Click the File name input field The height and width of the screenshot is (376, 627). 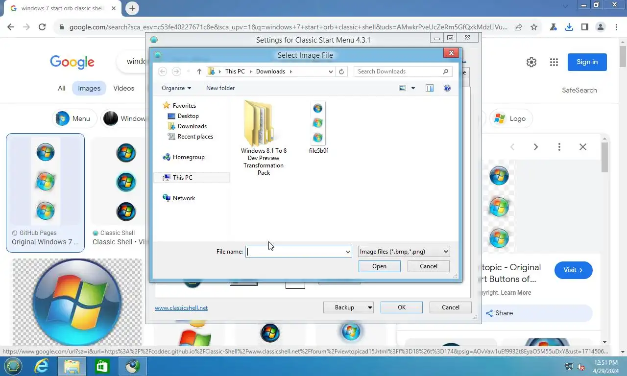(x=295, y=252)
